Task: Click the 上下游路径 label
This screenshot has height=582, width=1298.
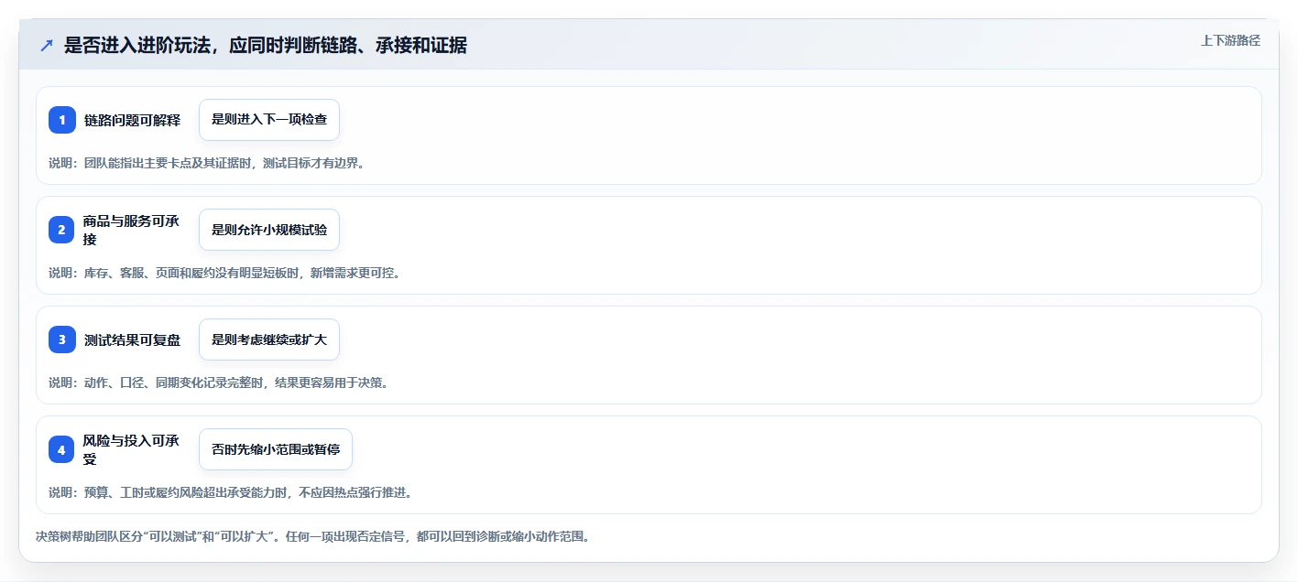Action: [x=1230, y=40]
